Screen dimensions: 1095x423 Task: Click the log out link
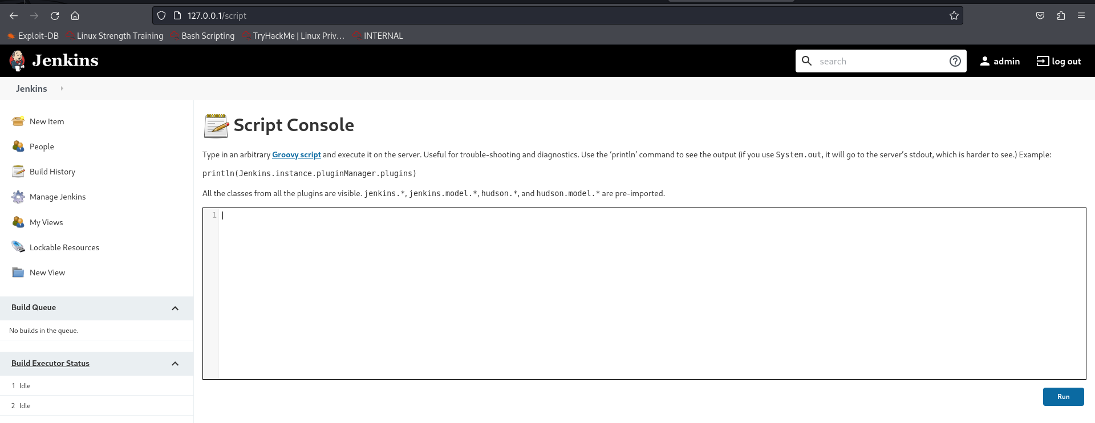1058,61
